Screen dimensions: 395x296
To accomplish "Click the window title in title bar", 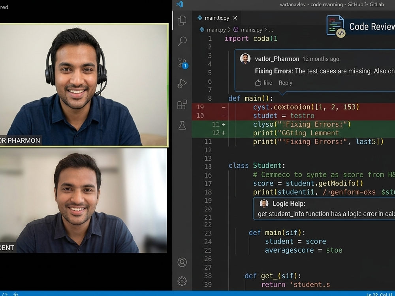I will click(332, 4).
